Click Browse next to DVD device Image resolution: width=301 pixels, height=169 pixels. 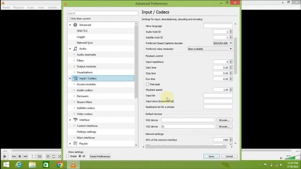coord(224,120)
